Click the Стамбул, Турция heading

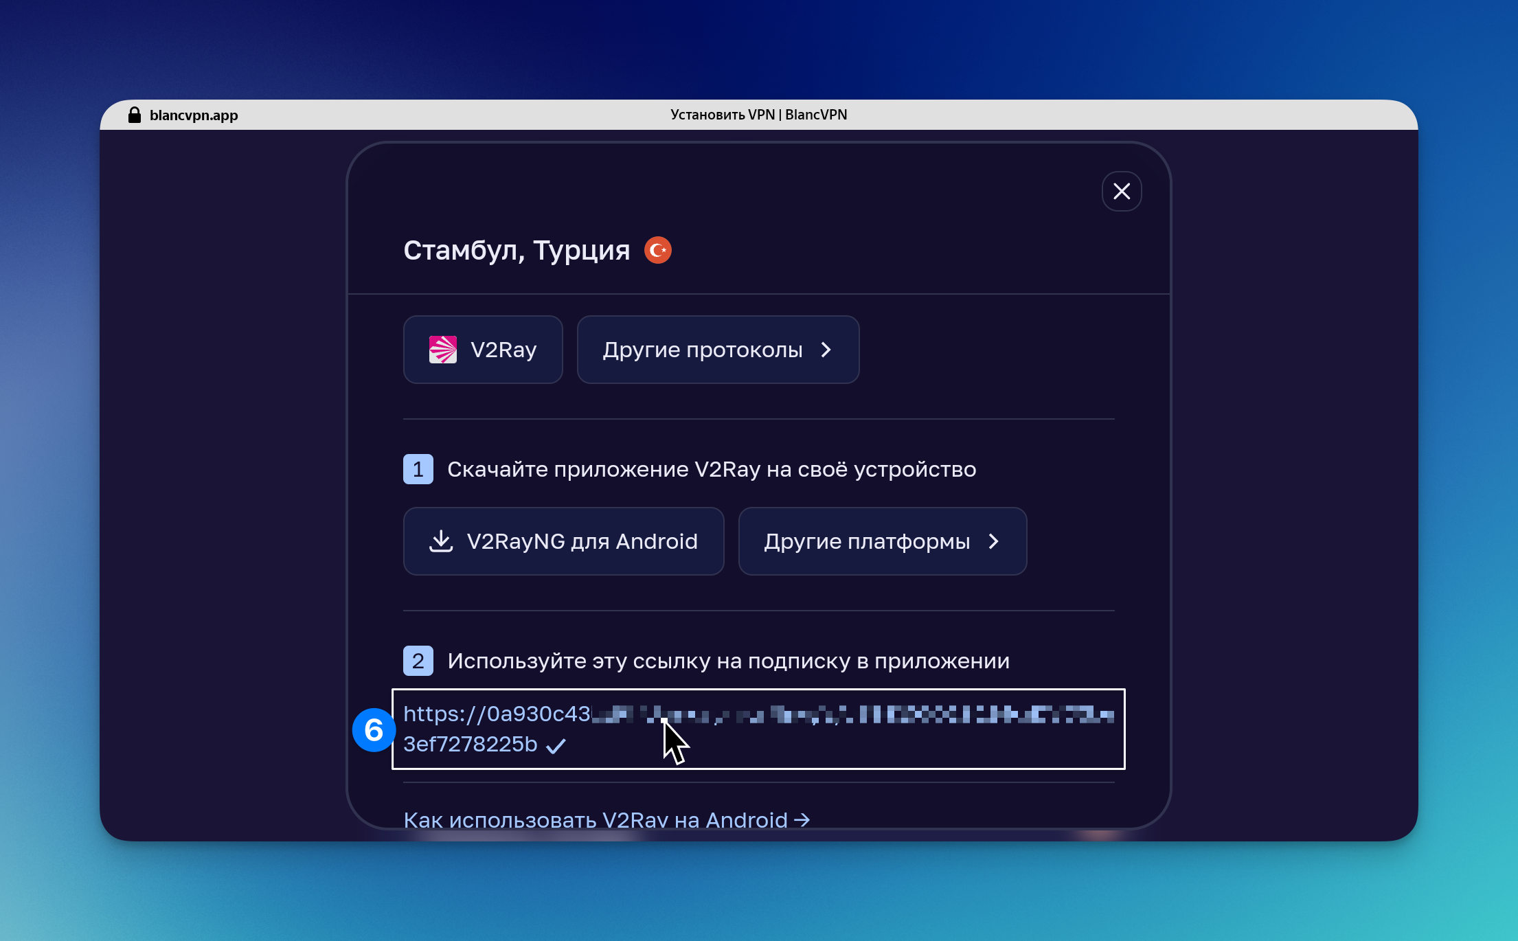point(517,250)
